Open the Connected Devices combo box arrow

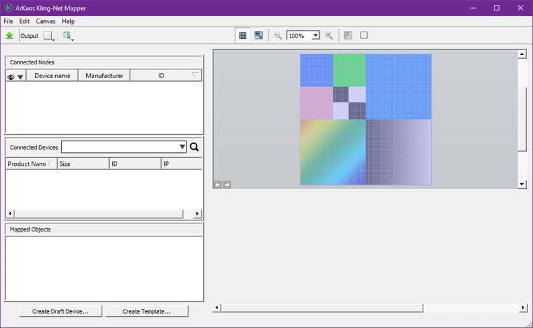[182, 147]
